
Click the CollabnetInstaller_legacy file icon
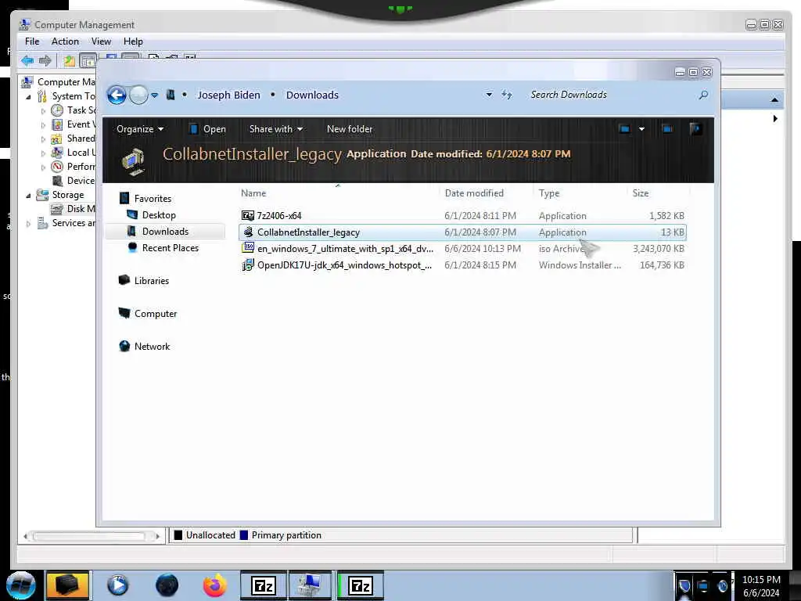[x=248, y=232]
